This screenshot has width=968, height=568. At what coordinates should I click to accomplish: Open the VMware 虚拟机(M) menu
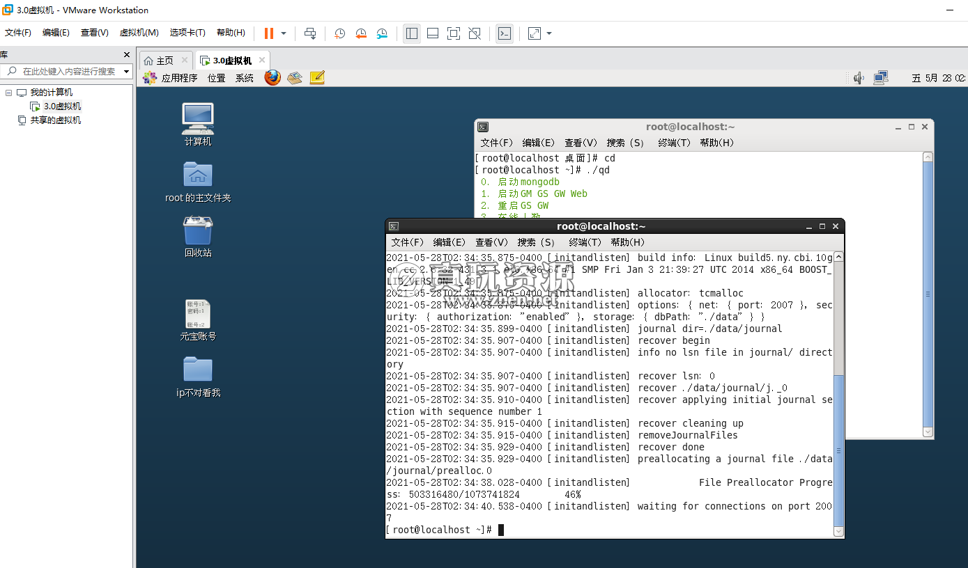139,33
